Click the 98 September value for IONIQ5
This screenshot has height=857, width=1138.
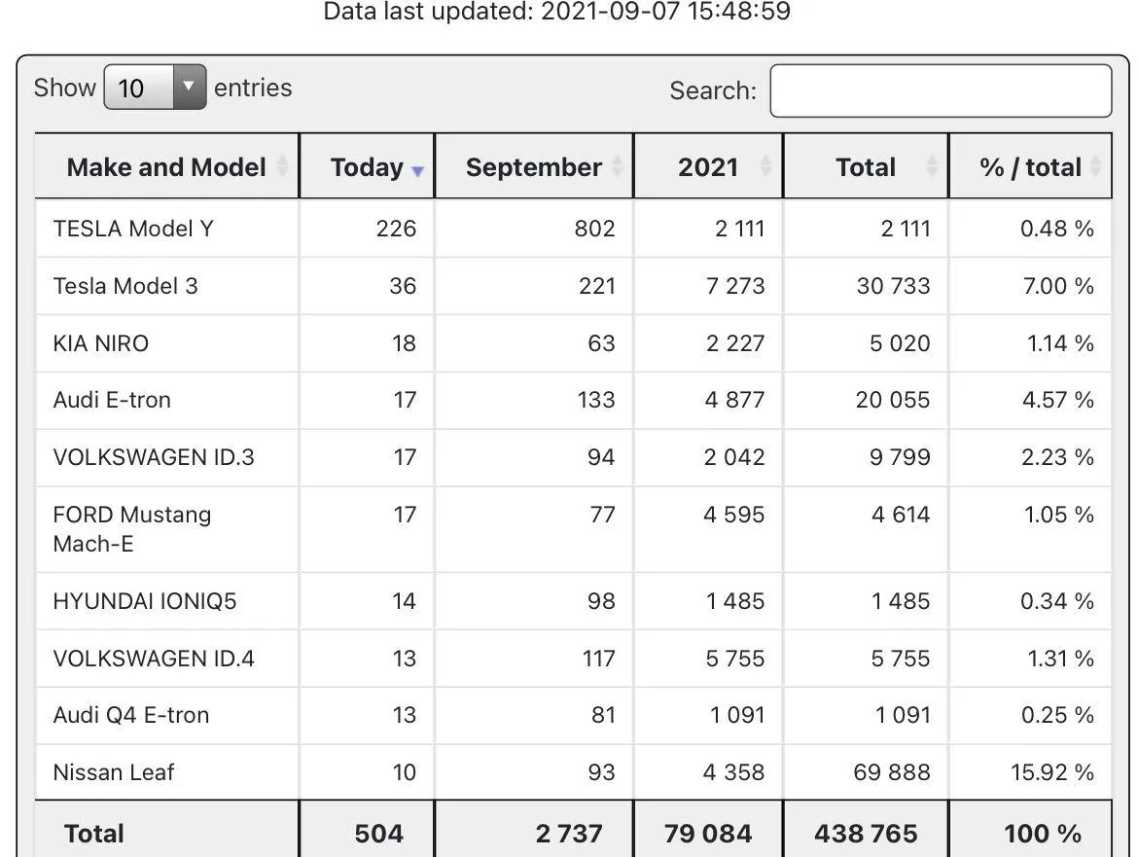[x=601, y=600]
